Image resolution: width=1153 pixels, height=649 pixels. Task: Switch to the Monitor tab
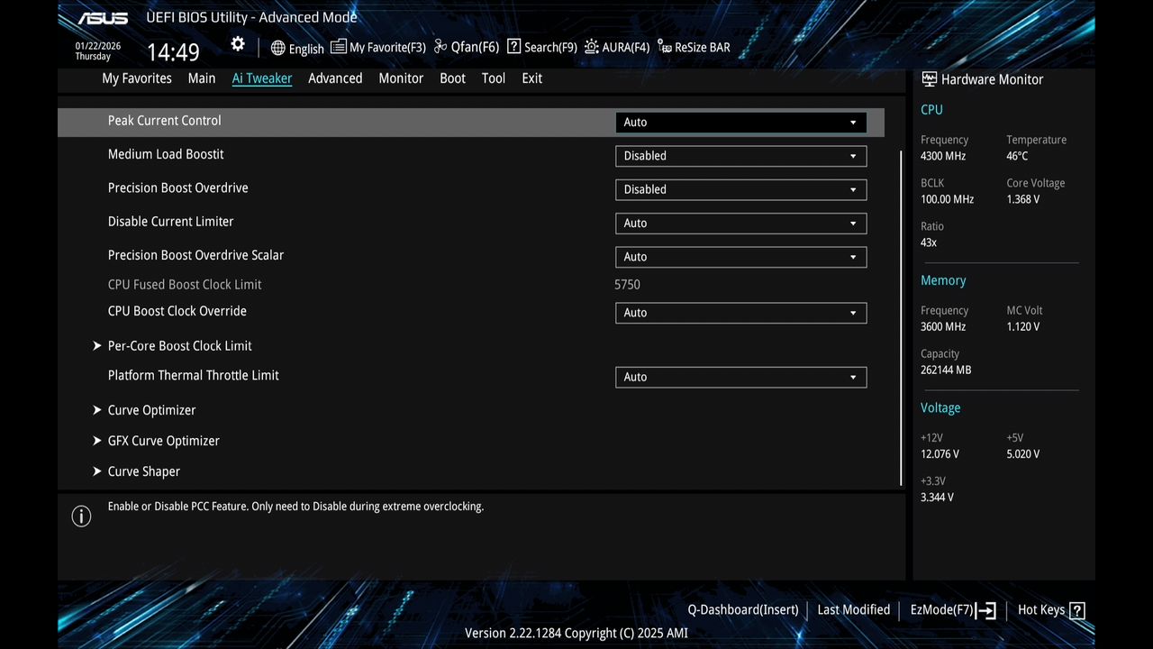(x=401, y=78)
